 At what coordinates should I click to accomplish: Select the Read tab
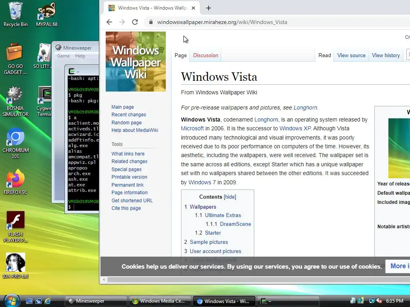point(324,55)
